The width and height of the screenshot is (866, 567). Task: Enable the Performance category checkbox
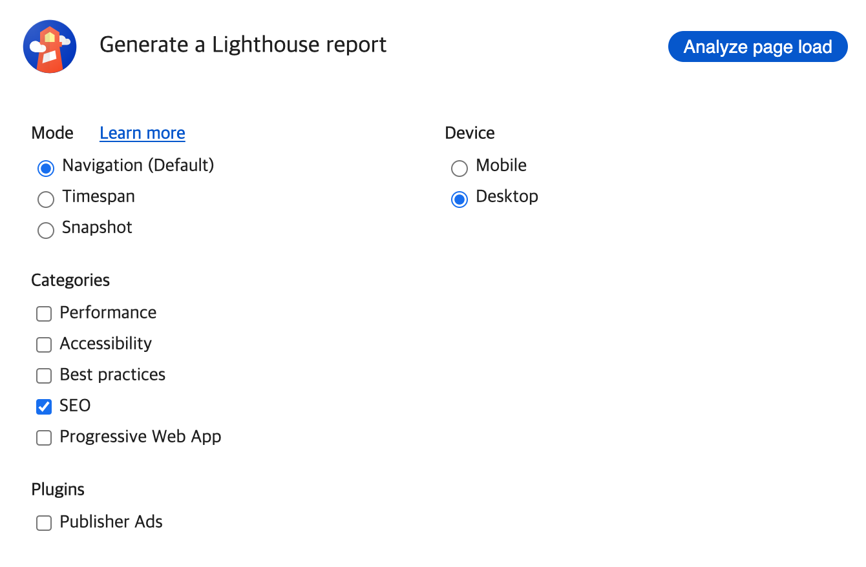coord(44,314)
